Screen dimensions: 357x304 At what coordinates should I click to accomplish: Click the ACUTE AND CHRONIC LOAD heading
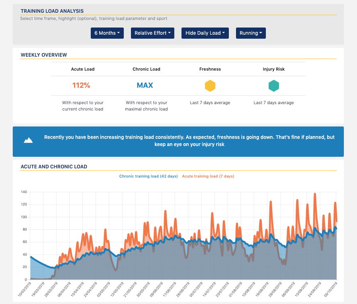54,167
